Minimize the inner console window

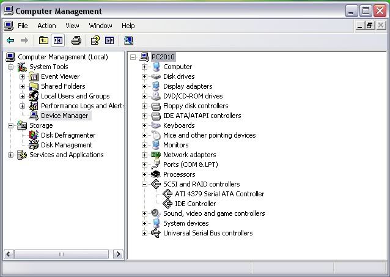pos(360,26)
